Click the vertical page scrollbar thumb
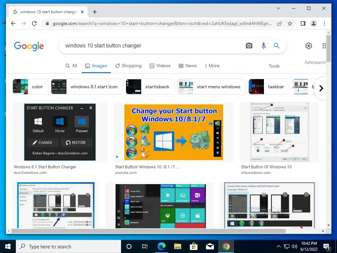Screen dimensions: 337x253 pos(328,48)
